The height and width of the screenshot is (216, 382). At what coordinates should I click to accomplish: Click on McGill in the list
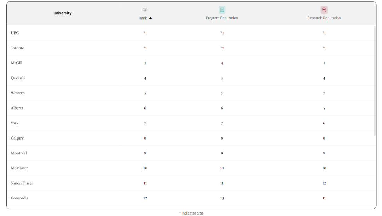click(16, 63)
